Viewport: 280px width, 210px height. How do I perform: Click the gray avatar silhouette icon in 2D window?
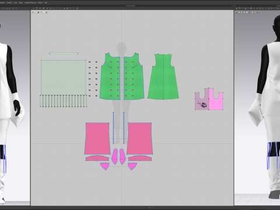click(46, 12)
